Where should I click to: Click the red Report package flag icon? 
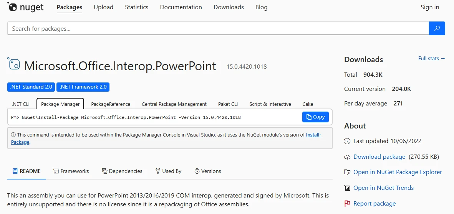tap(347, 204)
